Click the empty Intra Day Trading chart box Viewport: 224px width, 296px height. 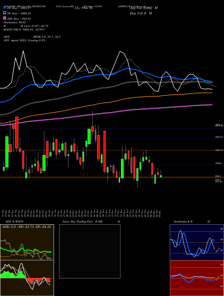[90, 251]
